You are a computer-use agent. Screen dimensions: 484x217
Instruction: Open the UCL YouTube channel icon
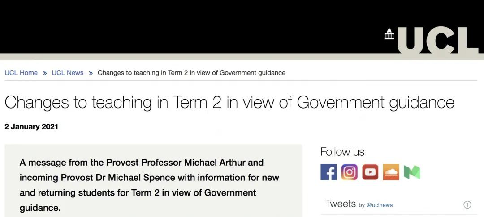370,172
